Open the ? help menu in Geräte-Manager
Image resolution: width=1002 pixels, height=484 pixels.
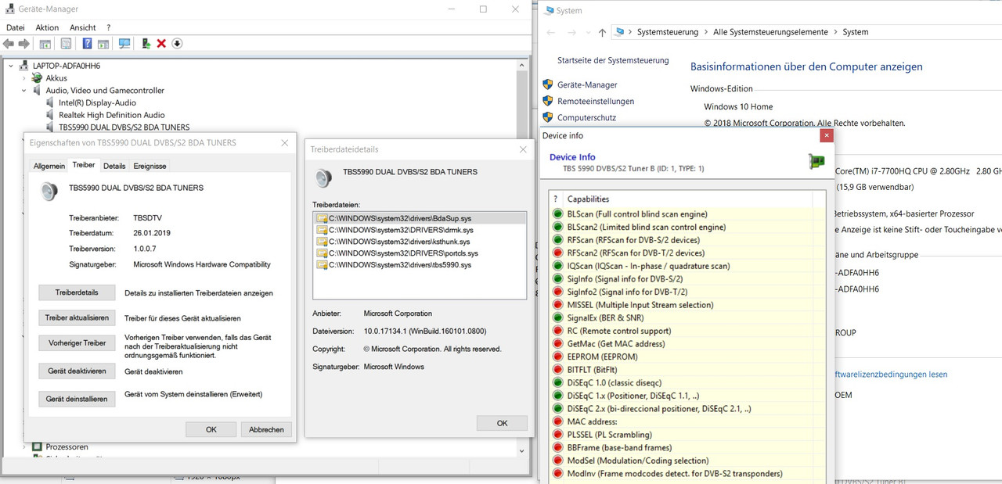coord(109,27)
